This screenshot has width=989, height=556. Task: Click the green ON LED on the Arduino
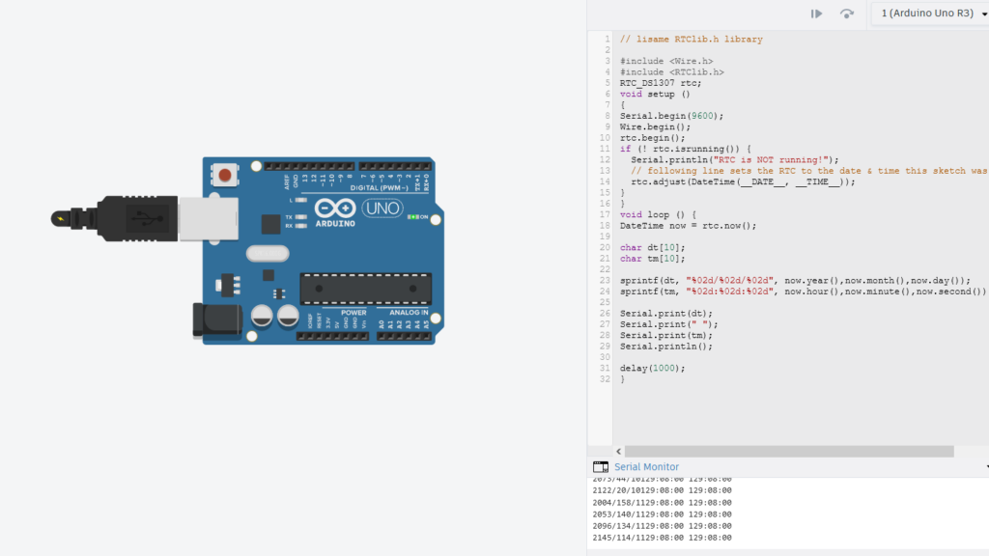click(x=413, y=217)
